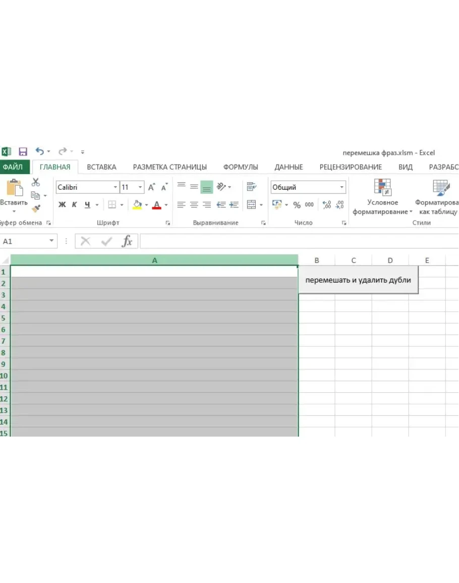The image size is (459, 583).
Task: Align text left in the cell
Action: 181,204
